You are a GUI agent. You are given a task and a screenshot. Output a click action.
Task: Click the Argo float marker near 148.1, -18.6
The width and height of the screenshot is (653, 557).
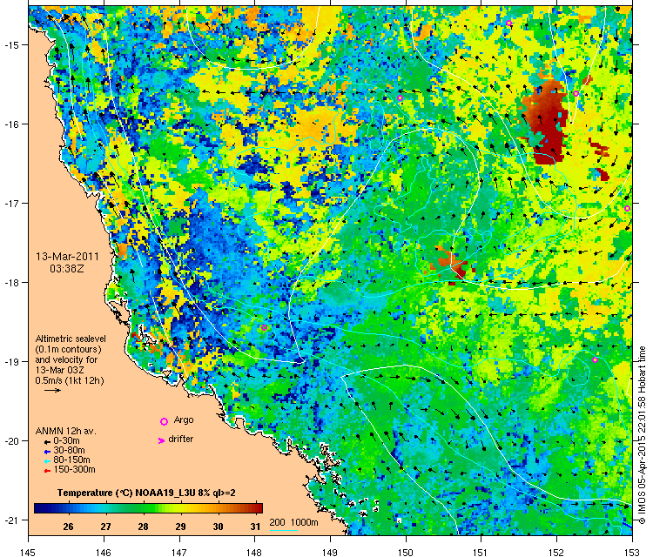[264, 327]
